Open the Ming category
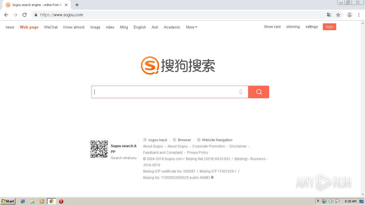Viewport: 365px width, 205px height. pos(124,27)
